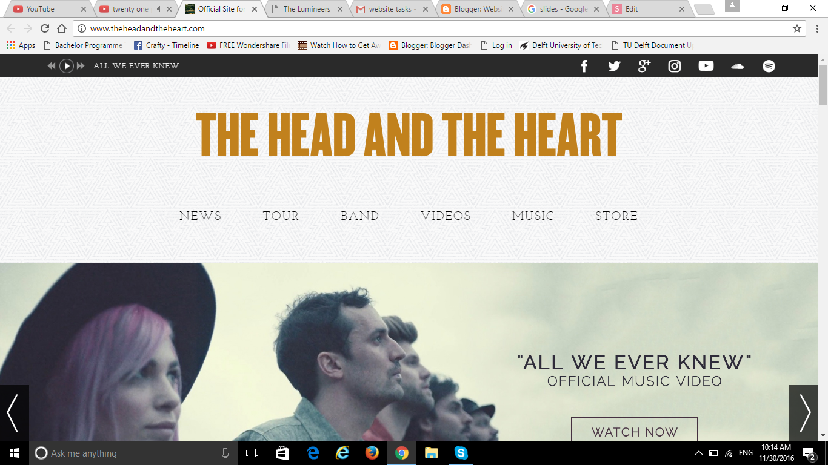The height and width of the screenshot is (465, 828).
Task: Open FREE Wondershare bookmark
Action: pyautogui.click(x=249, y=45)
